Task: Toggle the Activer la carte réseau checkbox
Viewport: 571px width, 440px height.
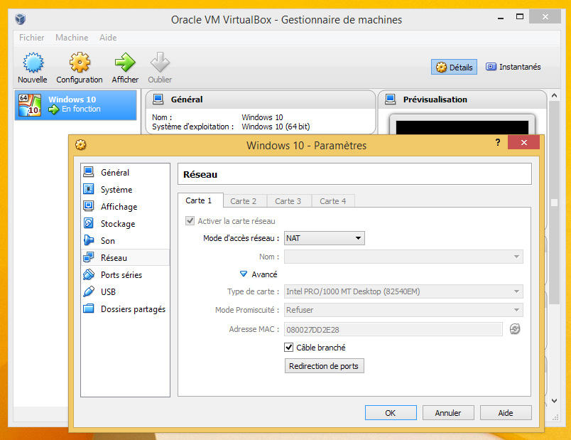Action: [190, 221]
